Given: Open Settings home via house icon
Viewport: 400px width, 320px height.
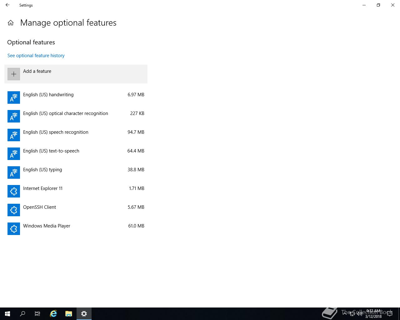Looking at the screenshot, I should [11, 23].
